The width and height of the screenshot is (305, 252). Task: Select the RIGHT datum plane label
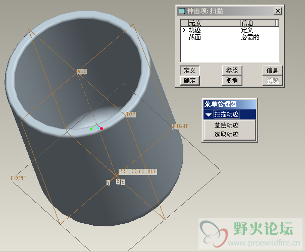(x=180, y=126)
